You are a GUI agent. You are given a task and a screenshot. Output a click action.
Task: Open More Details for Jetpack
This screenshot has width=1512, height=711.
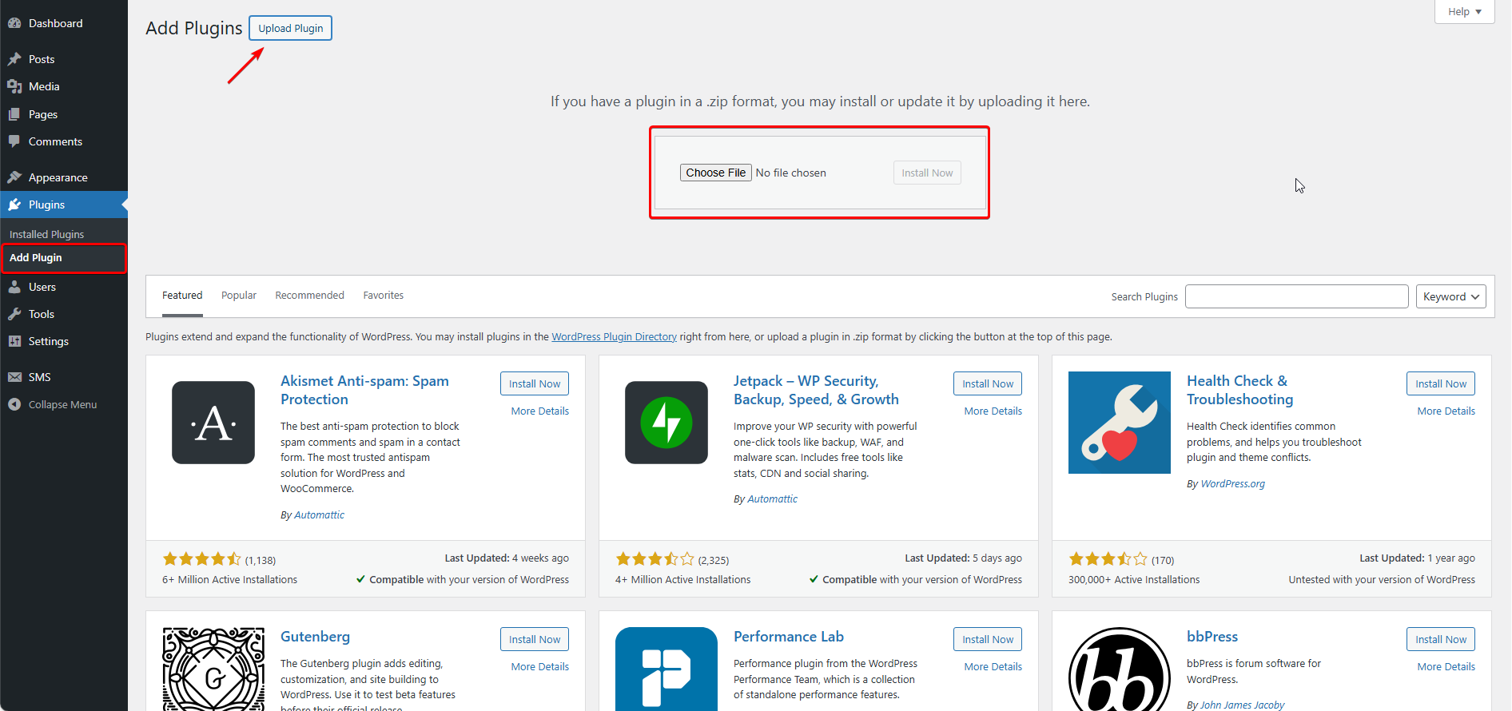(993, 411)
